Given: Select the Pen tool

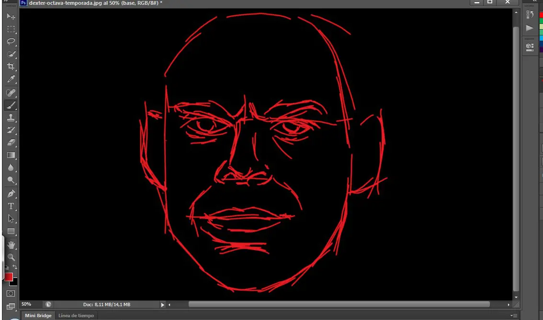Looking at the screenshot, I should pyautogui.click(x=11, y=194).
